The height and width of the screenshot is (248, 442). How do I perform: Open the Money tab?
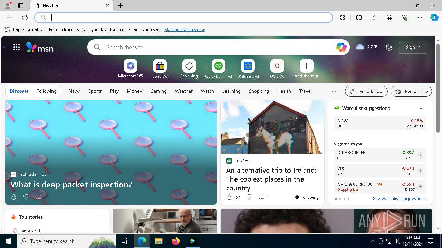(x=134, y=91)
